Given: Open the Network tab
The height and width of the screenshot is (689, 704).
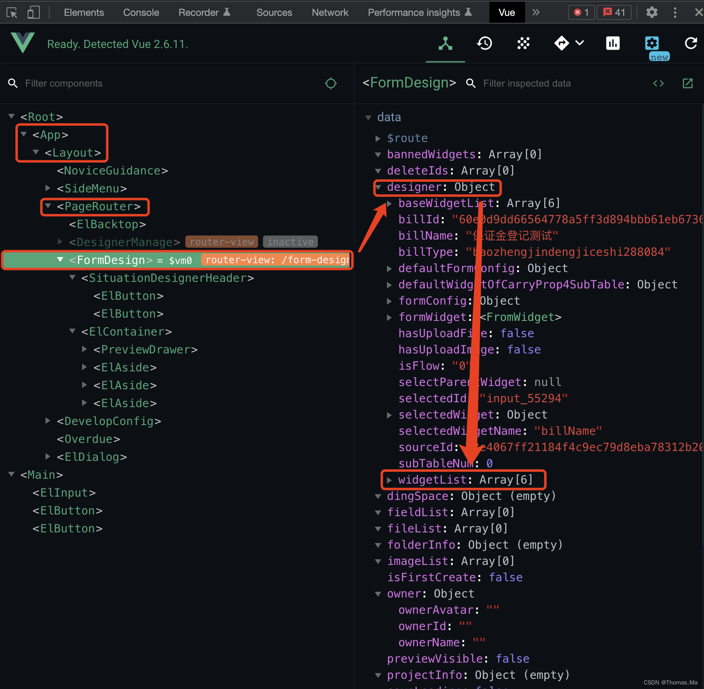Looking at the screenshot, I should [x=330, y=13].
